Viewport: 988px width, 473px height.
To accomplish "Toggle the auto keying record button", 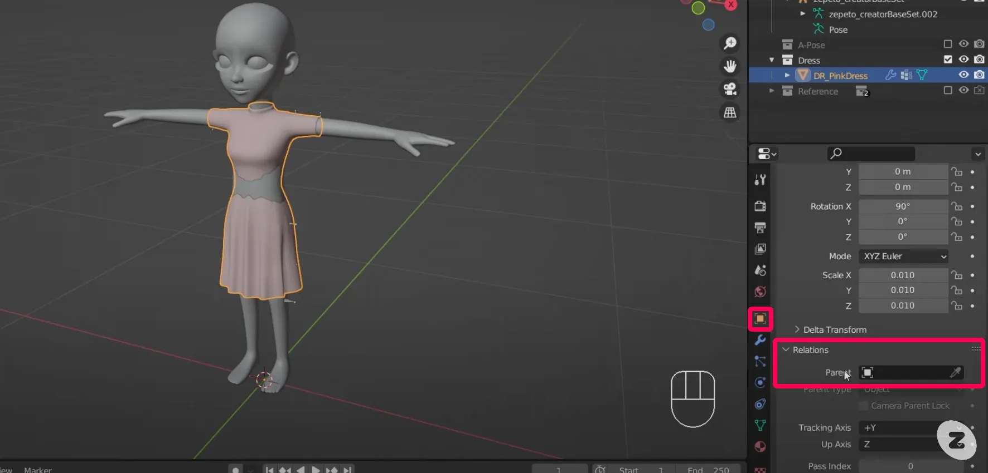I will 236,470.
